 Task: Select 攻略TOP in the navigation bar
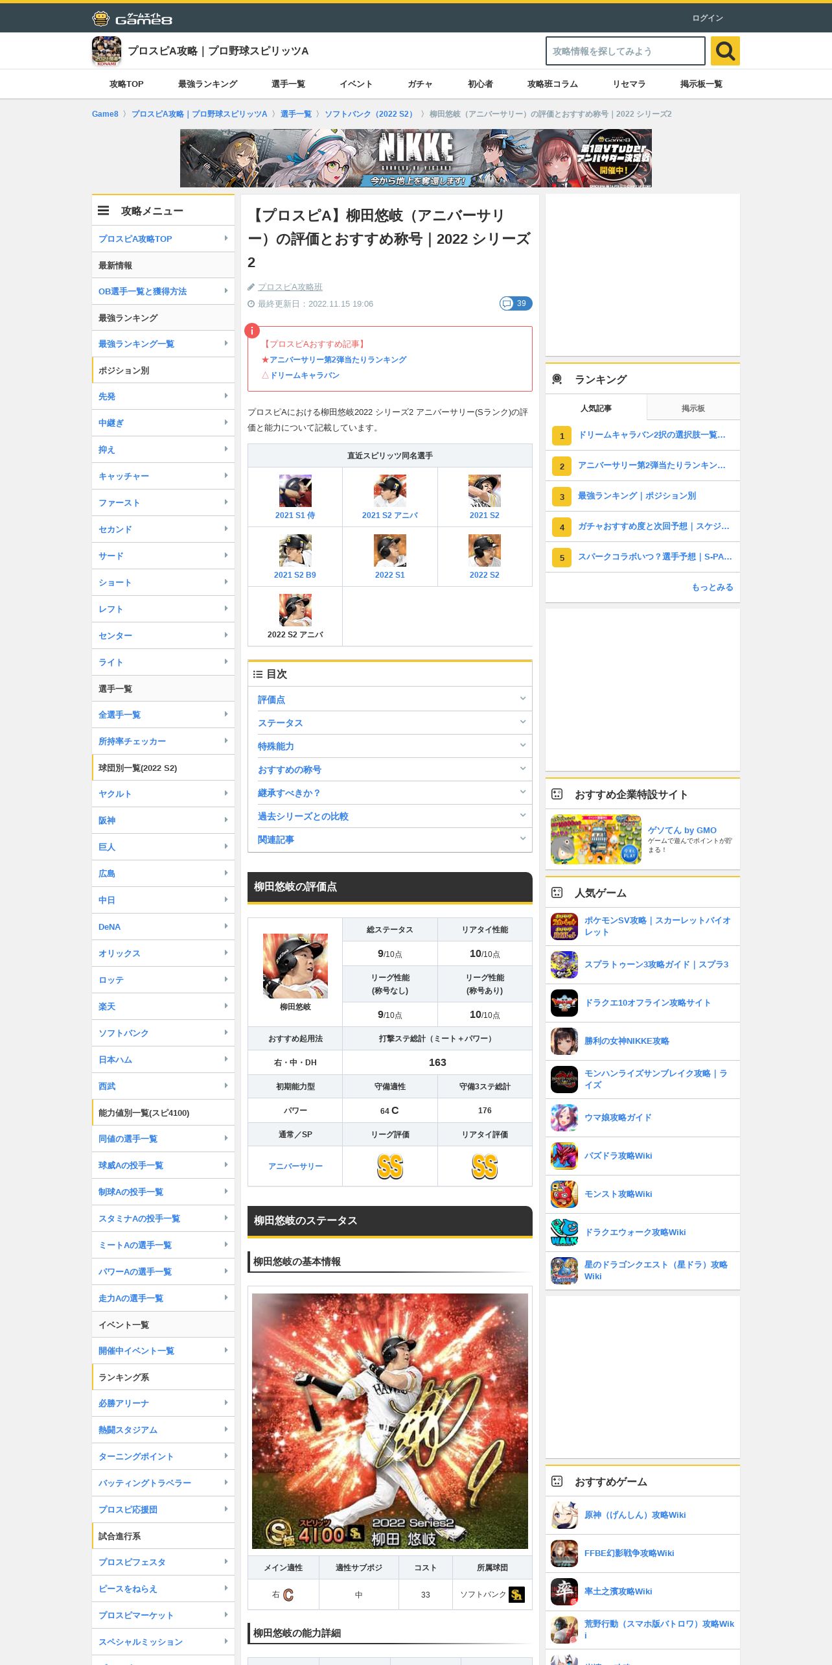tap(126, 84)
